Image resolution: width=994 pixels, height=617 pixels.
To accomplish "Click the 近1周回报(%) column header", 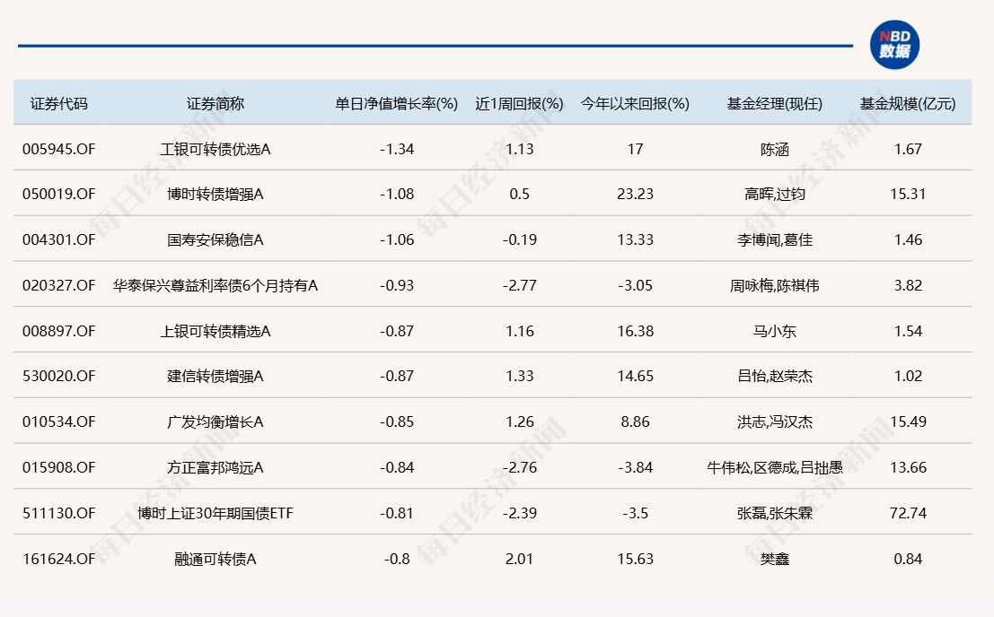I will [x=519, y=103].
